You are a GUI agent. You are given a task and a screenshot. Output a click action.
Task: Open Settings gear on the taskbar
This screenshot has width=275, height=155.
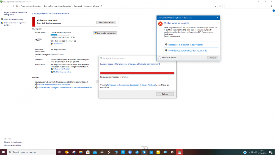tap(172, 152)
